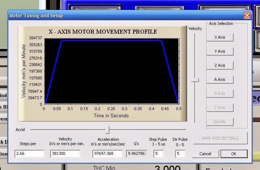This screenshot has height=170, width=260.
Task: Click the horizontal Accel slider handle
Action: (x=107, y=130)
